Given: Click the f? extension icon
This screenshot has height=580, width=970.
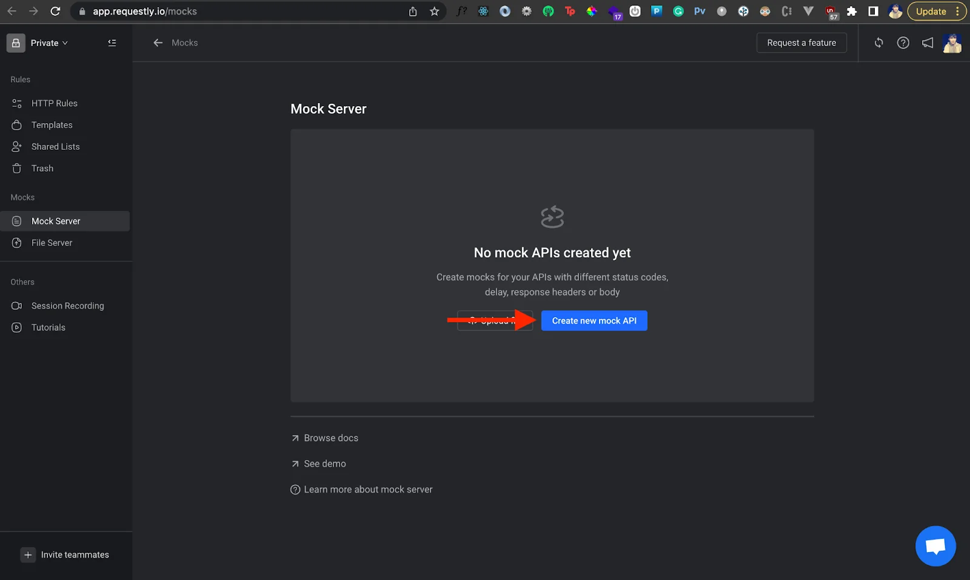Looking at the screenshot, I should pos(462,11).
